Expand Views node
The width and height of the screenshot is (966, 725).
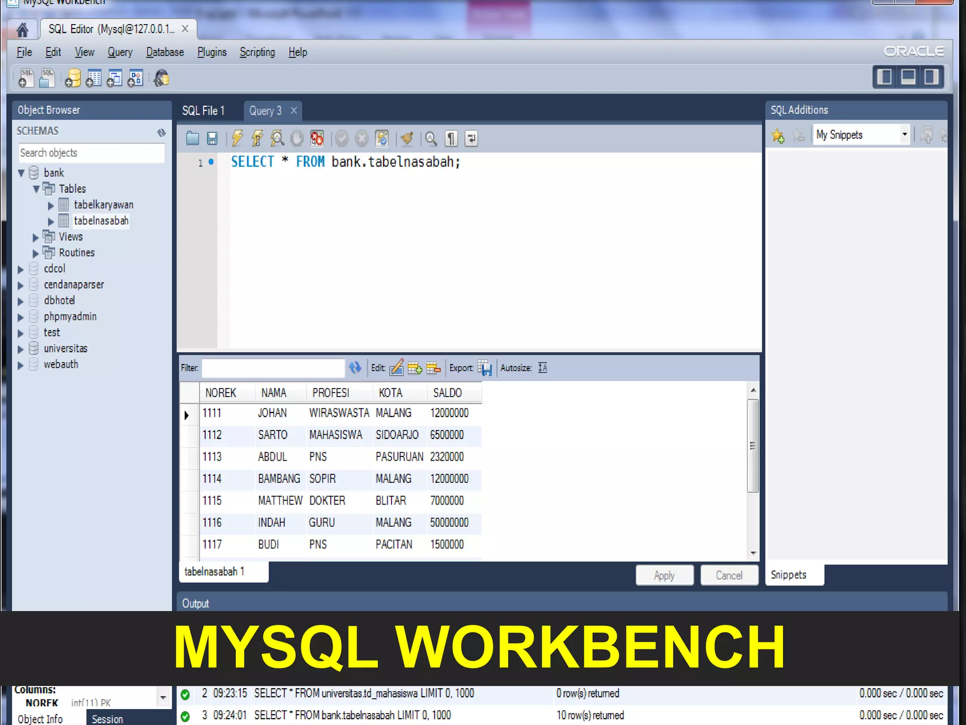coord(35,237)
